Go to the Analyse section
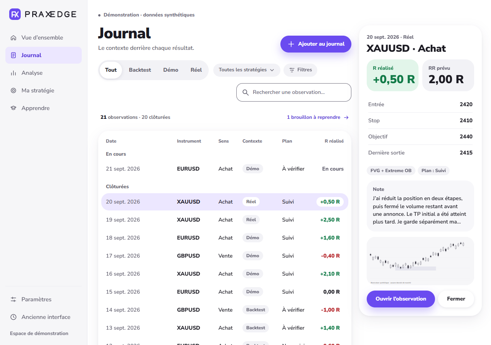 coord(43,73)
